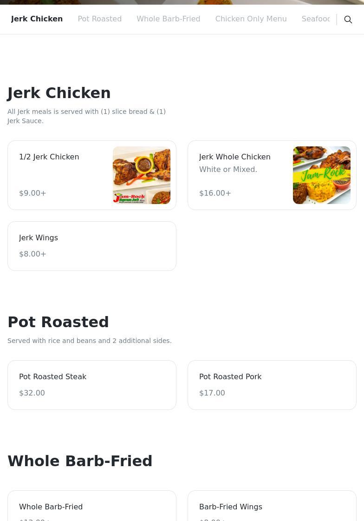The image size is (364, 521).
Task: Click the 1/2 Jerk Chicken photo
Action: click(142, 175)
